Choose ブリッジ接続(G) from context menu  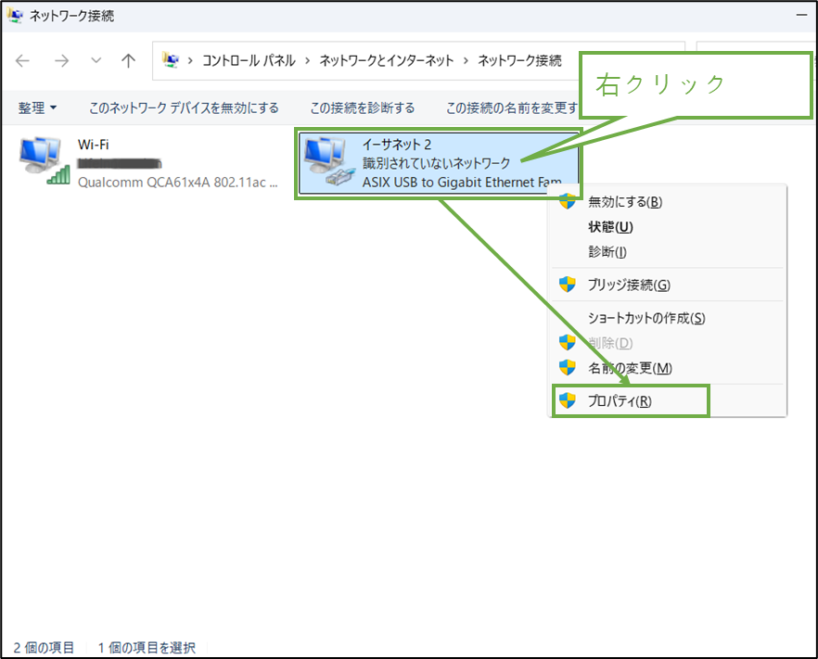tap(668, 285)
